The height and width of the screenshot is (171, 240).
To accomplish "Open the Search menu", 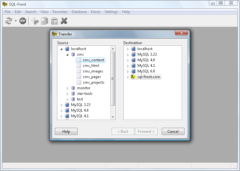I will click(31, 12).
